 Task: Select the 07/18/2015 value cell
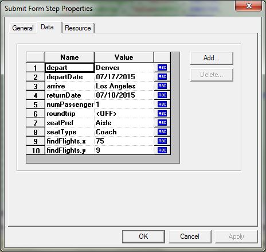(124, 95)
